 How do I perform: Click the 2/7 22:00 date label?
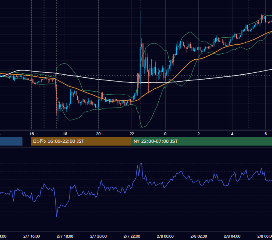click(x=132, y=236)
